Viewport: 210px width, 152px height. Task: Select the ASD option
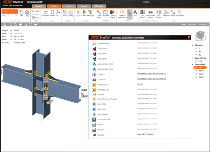click(x=135, y=13)
